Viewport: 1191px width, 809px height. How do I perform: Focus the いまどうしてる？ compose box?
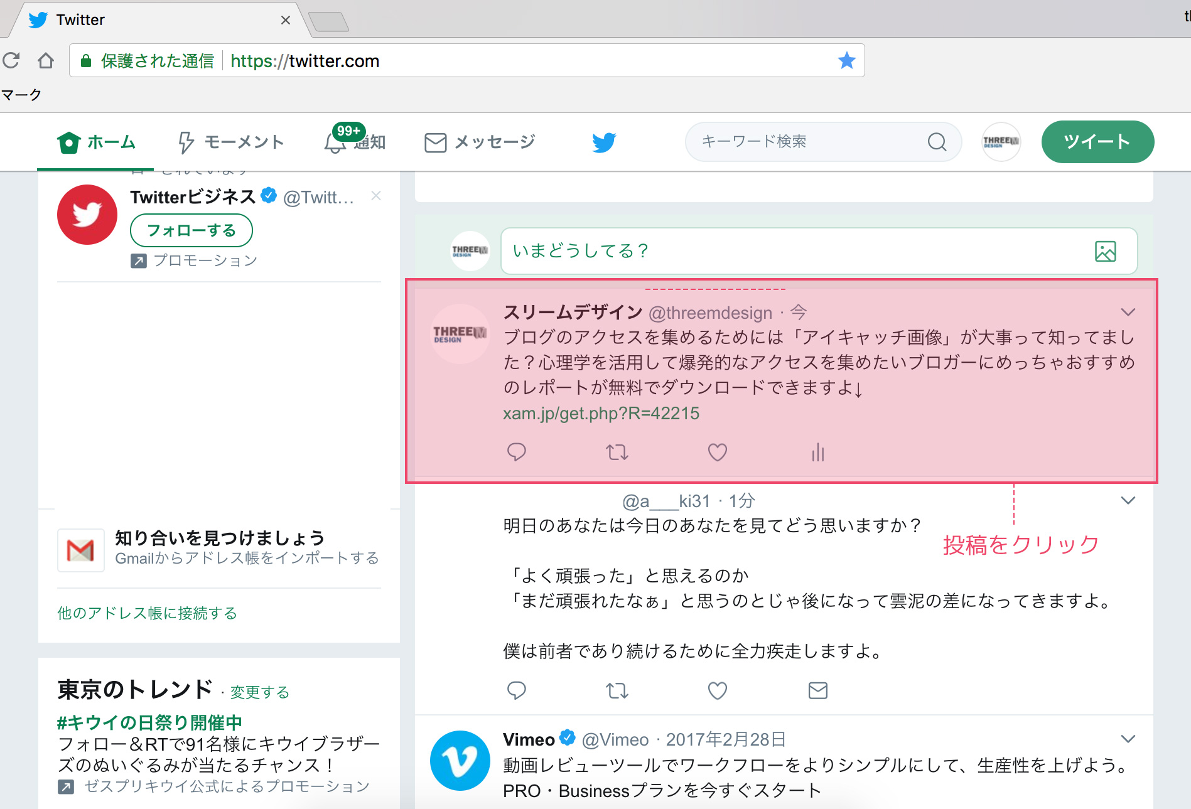[x=819, y=251]
